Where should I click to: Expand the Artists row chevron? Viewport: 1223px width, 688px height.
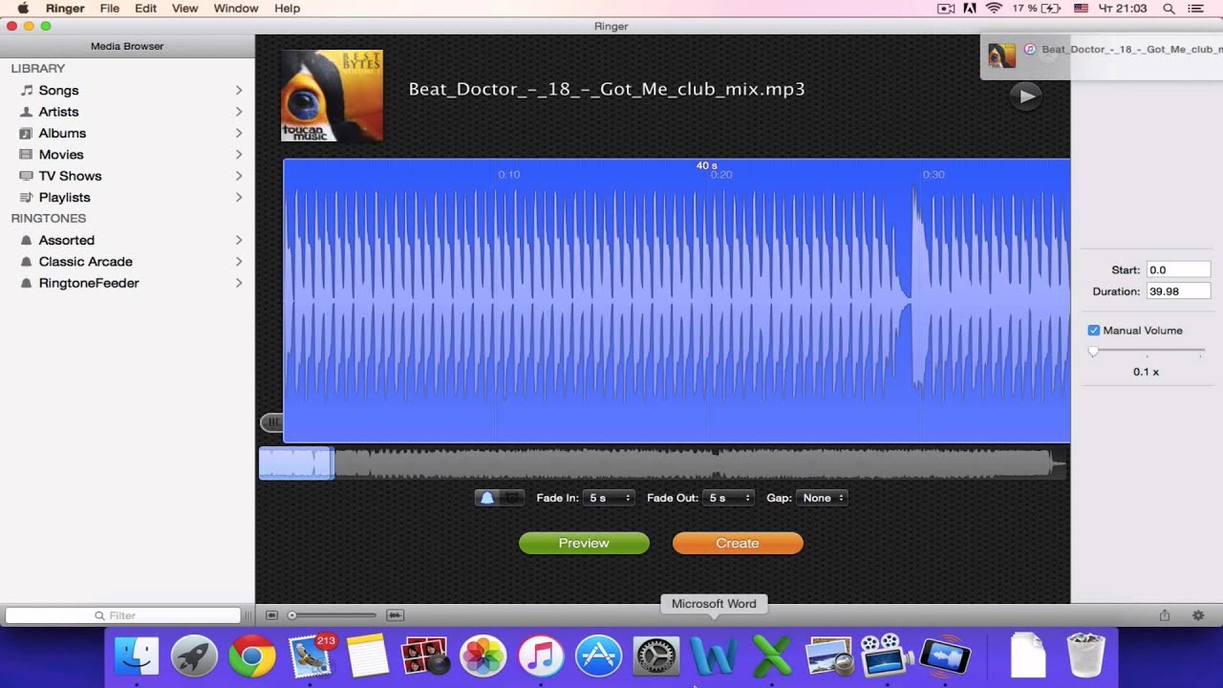pyautogui.click(x=239, y=112)
